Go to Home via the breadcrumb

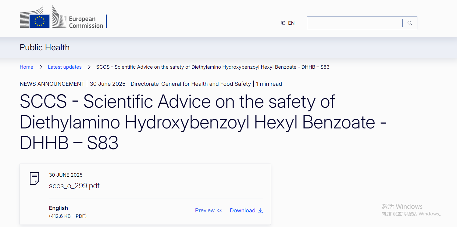pyautogui.click(x=27, y=67)
